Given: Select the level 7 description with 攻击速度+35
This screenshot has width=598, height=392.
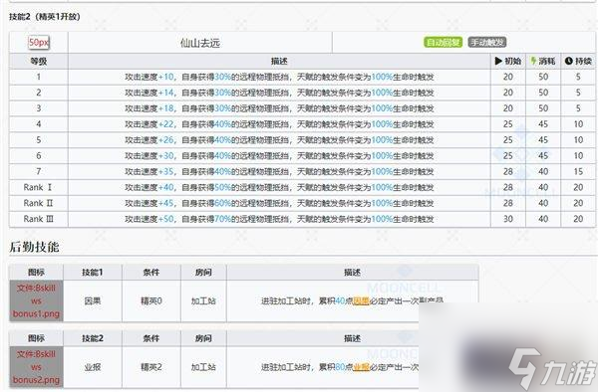Looking at the screenshot, I should pos(279,172).
